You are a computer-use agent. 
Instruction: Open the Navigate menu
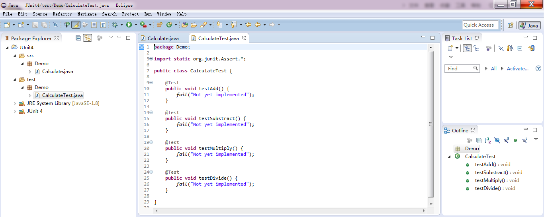87,14
